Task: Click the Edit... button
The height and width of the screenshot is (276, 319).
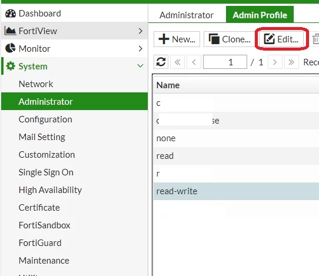Action: [x=281, y=39]
